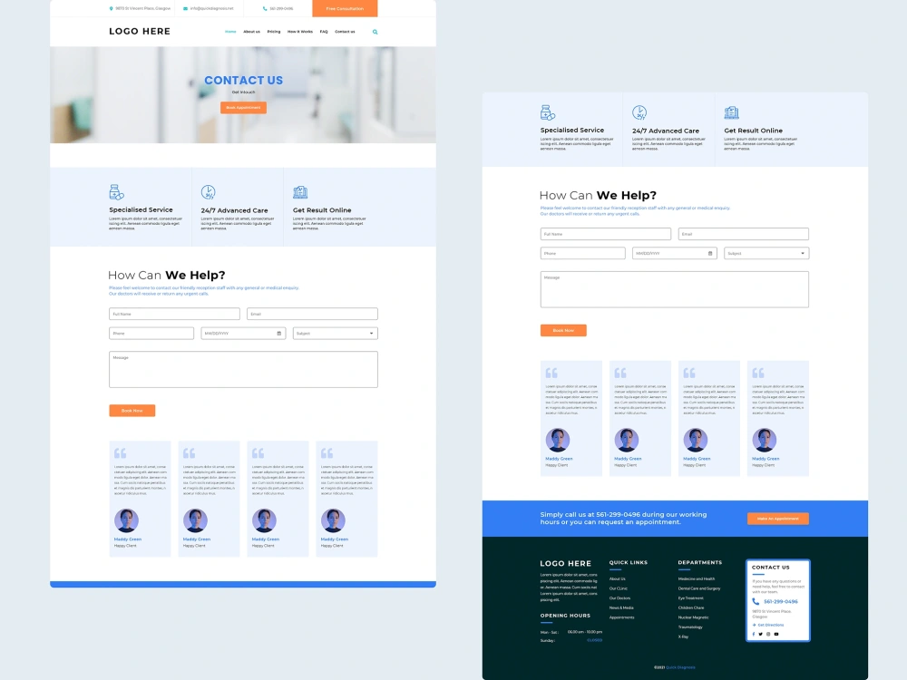Open calendar icon in left page date field

point(278,334)
